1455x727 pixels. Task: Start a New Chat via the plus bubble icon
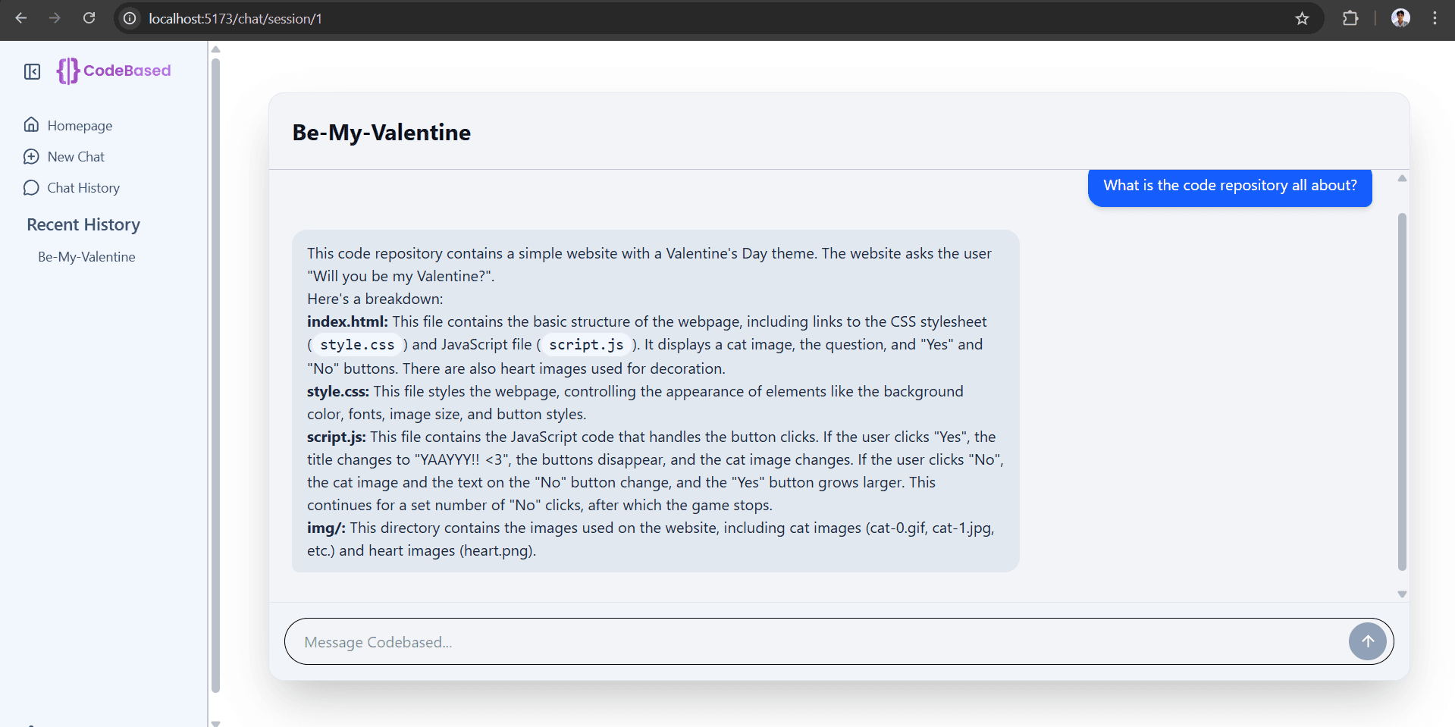31,156
